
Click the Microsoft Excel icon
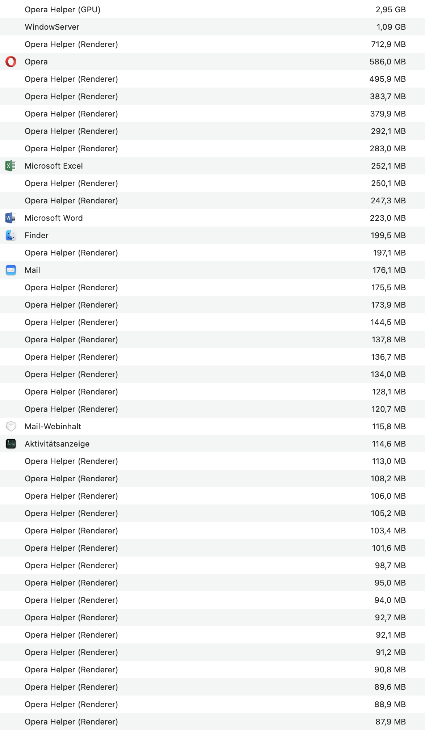tap(11, 166)
